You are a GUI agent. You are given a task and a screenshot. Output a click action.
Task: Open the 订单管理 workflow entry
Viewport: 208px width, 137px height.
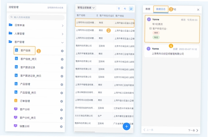25,101
